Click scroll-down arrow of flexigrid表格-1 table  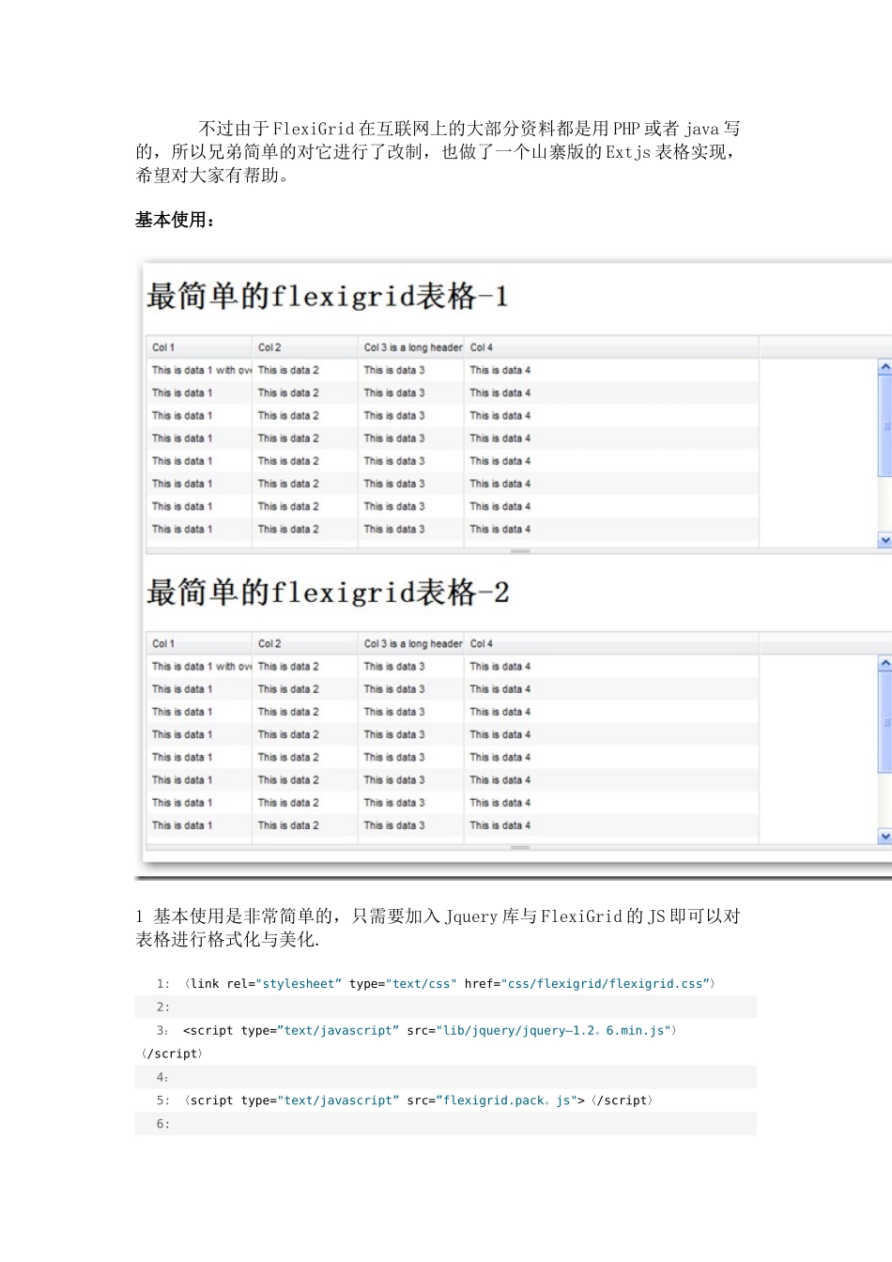[x=884, y=540]
